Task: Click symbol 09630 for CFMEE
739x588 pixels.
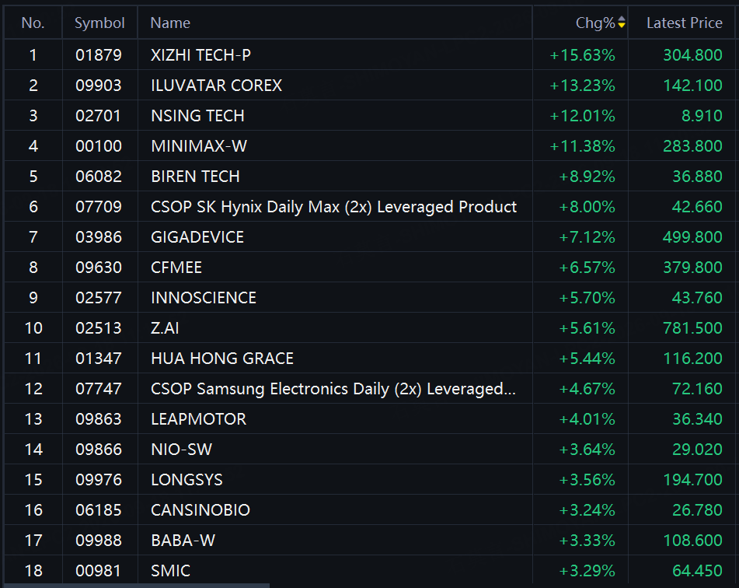Action: tap(99, 267)
